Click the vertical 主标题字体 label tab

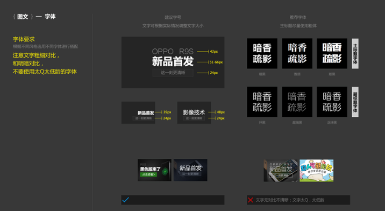pos(355,53)
